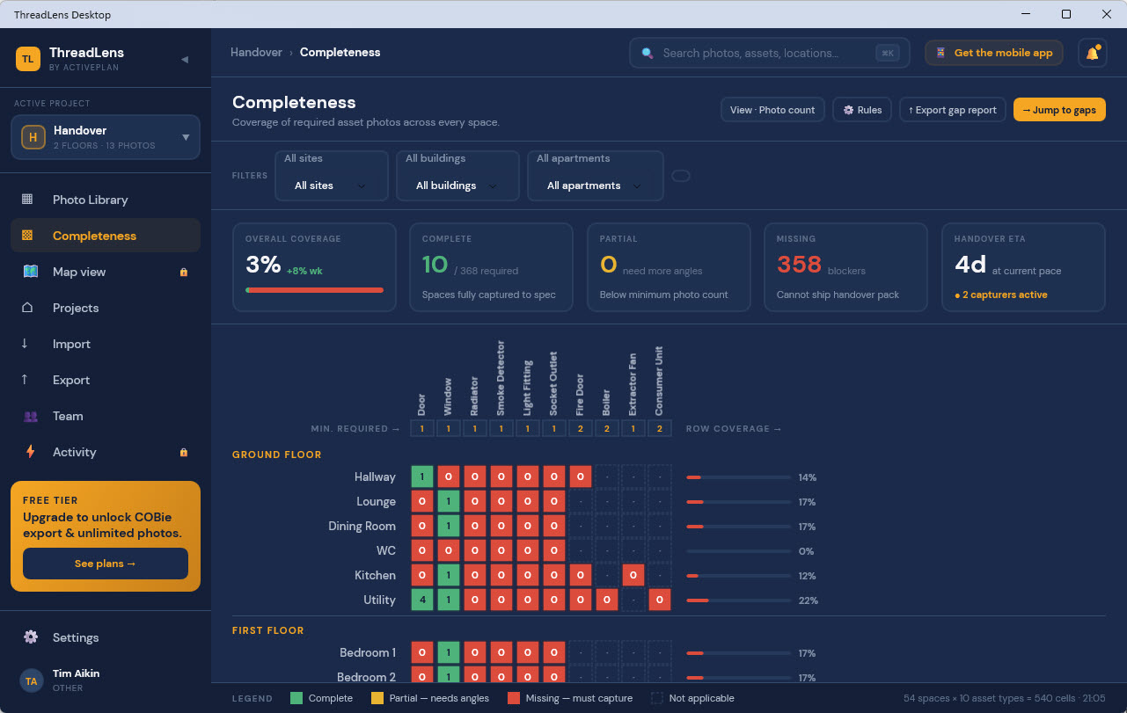The image size is (1127, 713).
Task: Click the TA user avatar
Action: coord(31,680)
